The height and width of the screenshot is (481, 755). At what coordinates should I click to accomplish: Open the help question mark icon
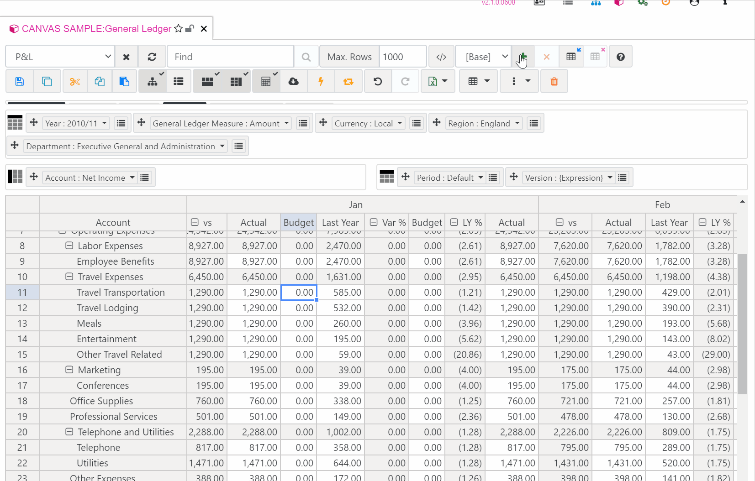coord(620,57)
